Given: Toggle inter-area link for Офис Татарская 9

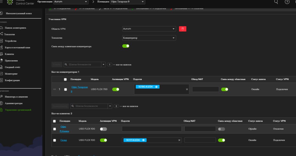Looking at the screenshot, I should click(225, 89).
